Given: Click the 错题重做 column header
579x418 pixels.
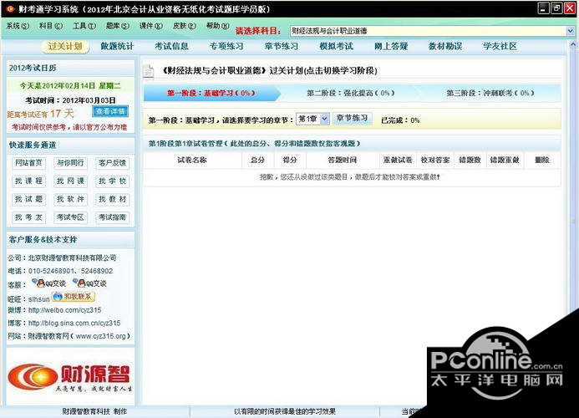Looking at the screenshot, I should pos(505,160).
